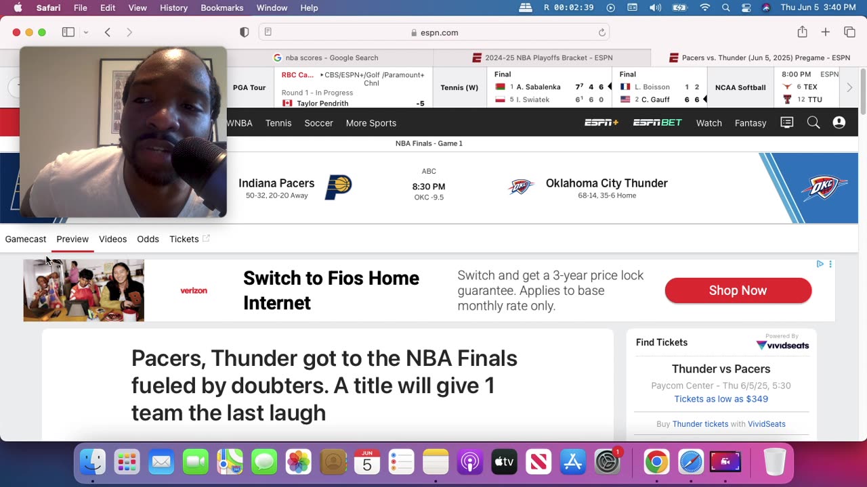The image size is (867, 487).
Task: Open Tennis in the ESPN nav bar
Action: tap(278, 123)
